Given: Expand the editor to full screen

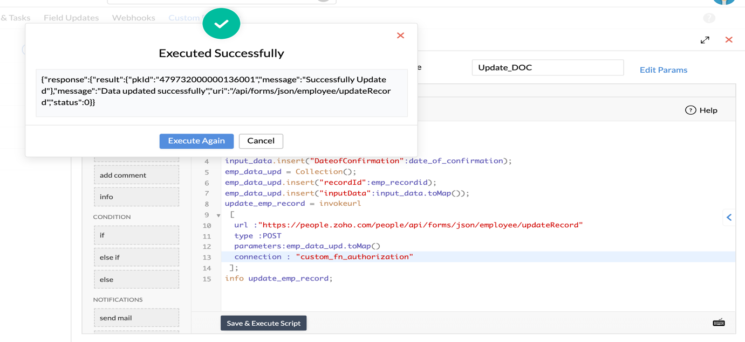Looking at the screenshot, I should point(705,40).
